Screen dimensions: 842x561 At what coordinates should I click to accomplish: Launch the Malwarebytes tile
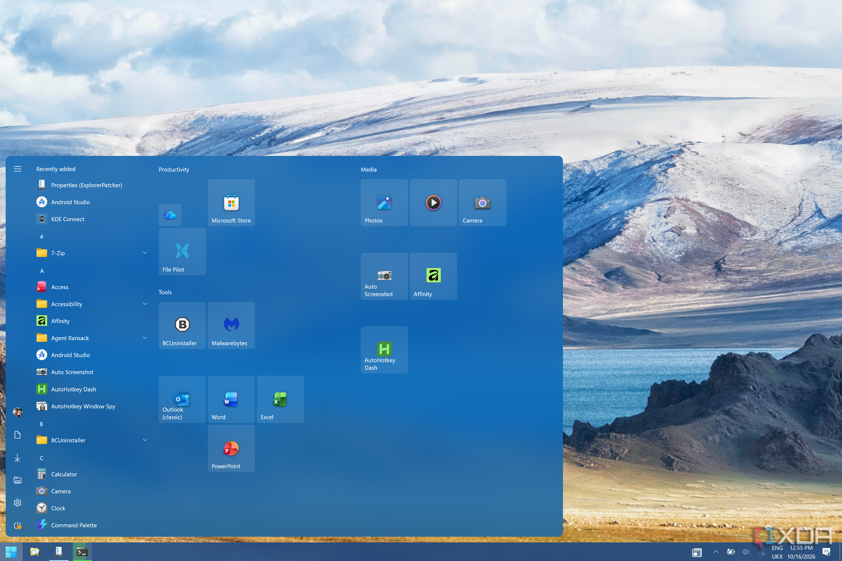tap(231, 325)
